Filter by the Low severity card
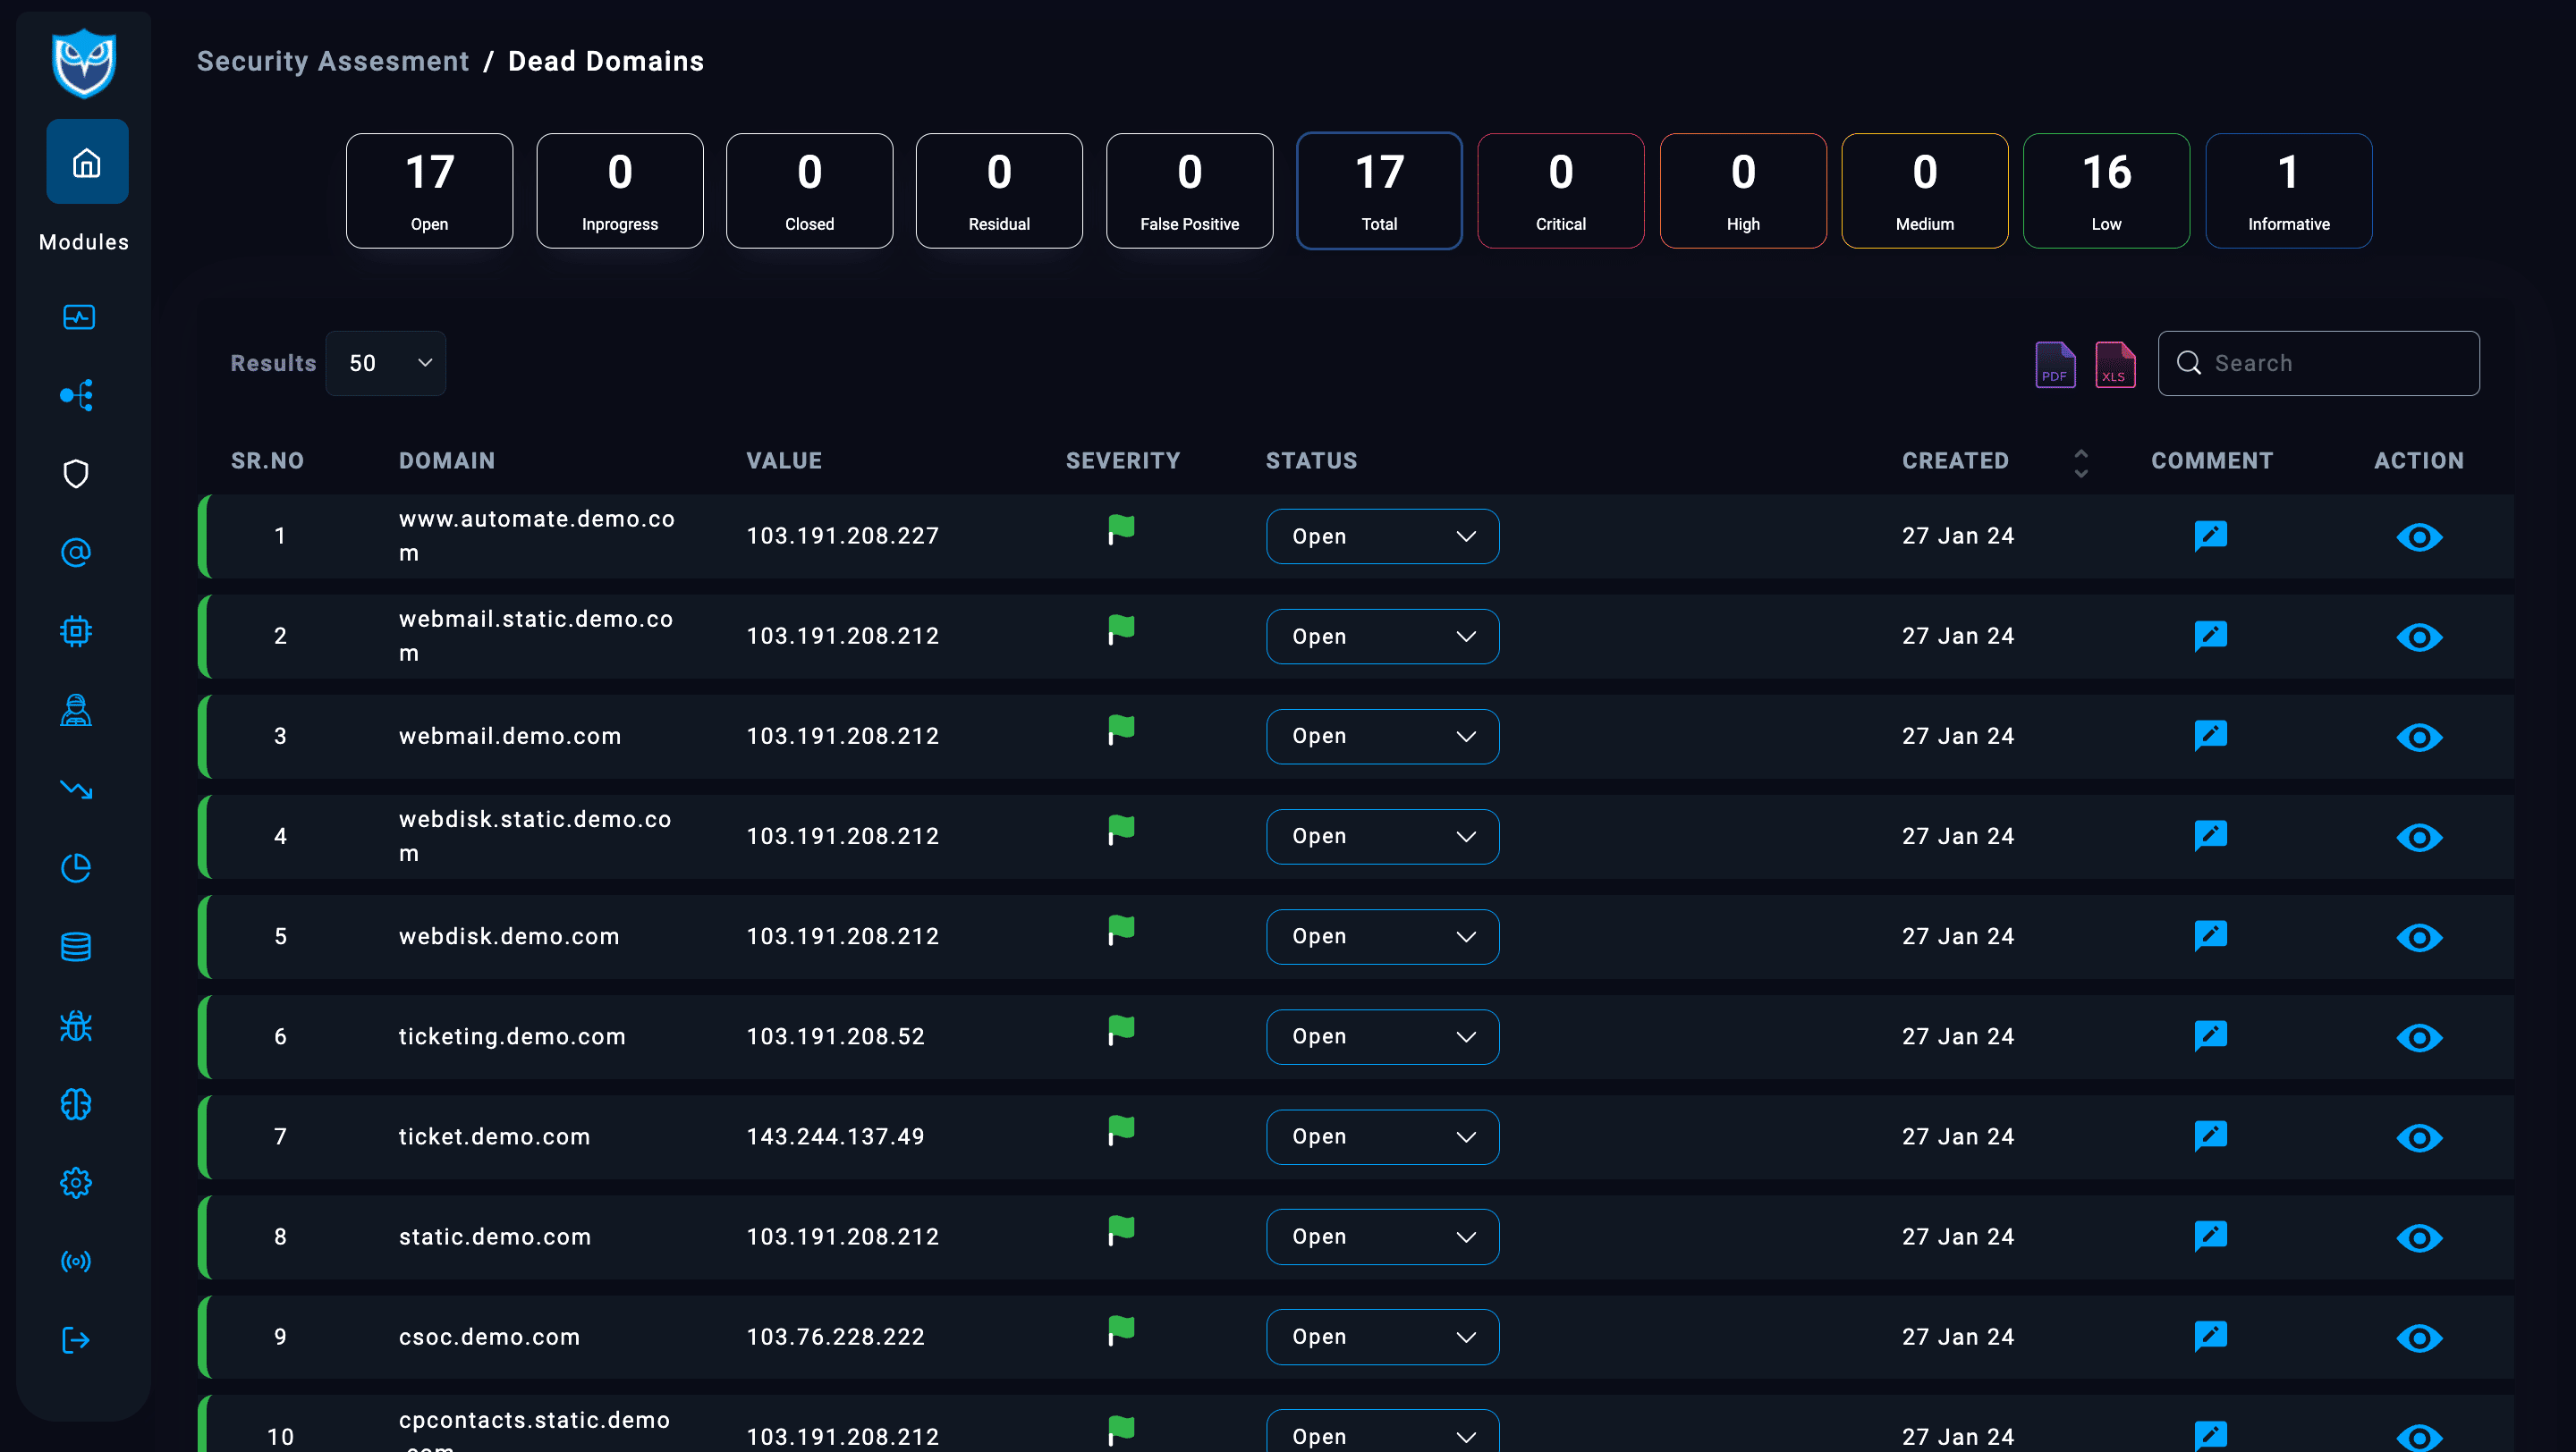2576x1452 pixels. [x=2106, y=190]
